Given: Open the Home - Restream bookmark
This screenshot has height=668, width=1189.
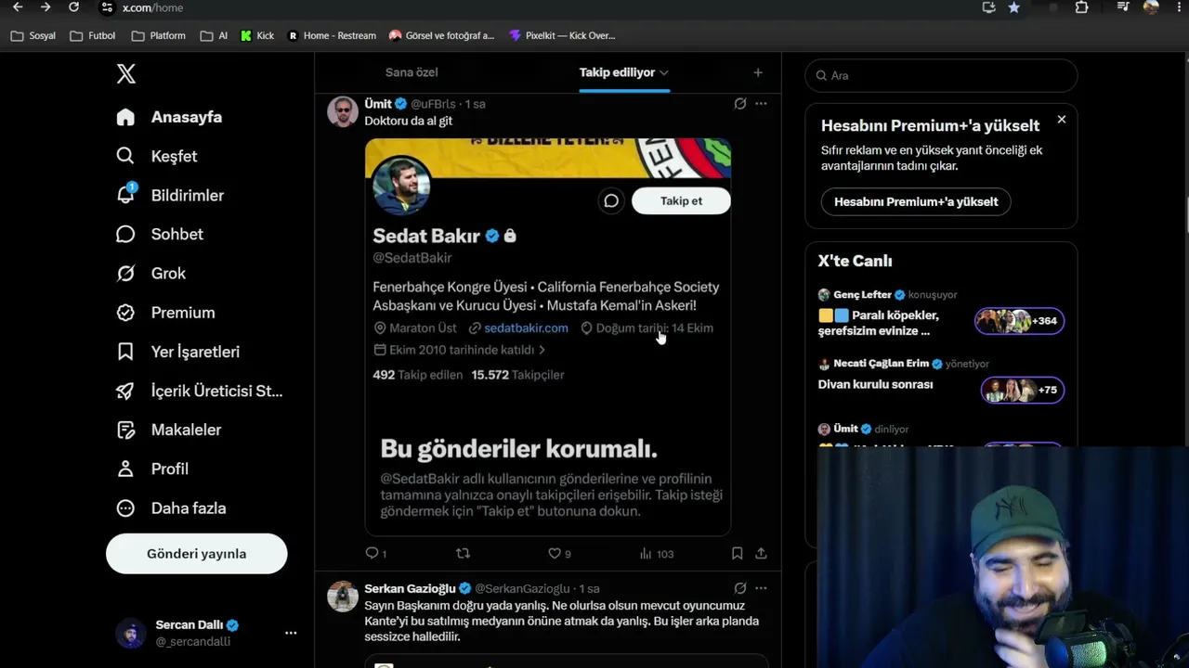Looking at the screenshot, I should 332,36.
